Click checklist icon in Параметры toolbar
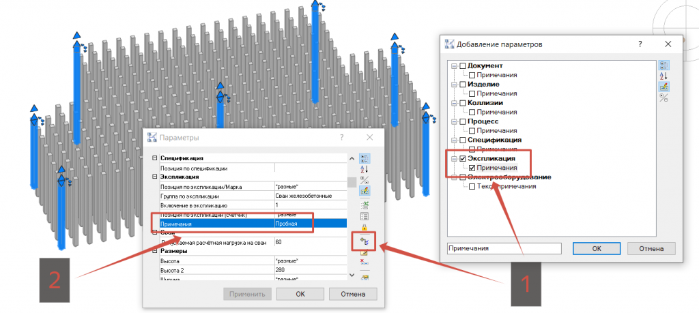The height and width of the screenshot is (313, 699). [365, 217]
